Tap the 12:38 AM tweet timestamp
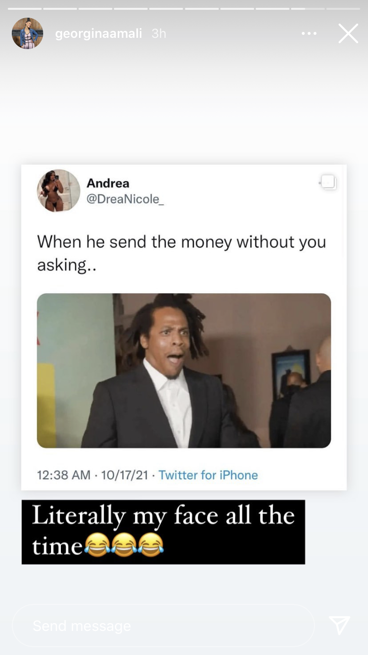368x655 pixels. 64,475
